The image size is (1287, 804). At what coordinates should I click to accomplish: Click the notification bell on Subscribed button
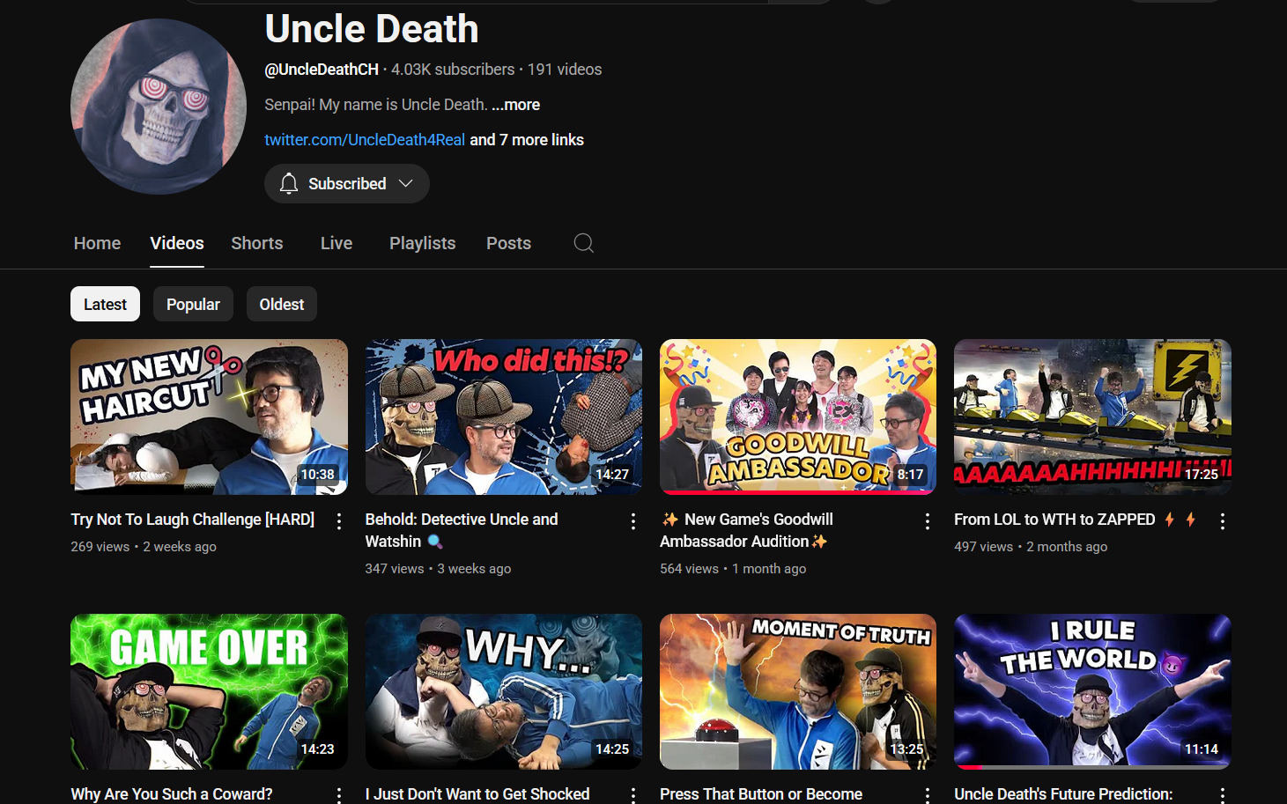click(x=289, y=183)
